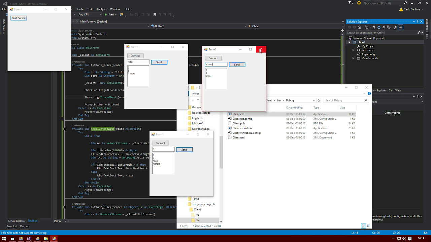Select Client.pdb file in File Explorer
This screenshot has height=242, width=431.
239,123
